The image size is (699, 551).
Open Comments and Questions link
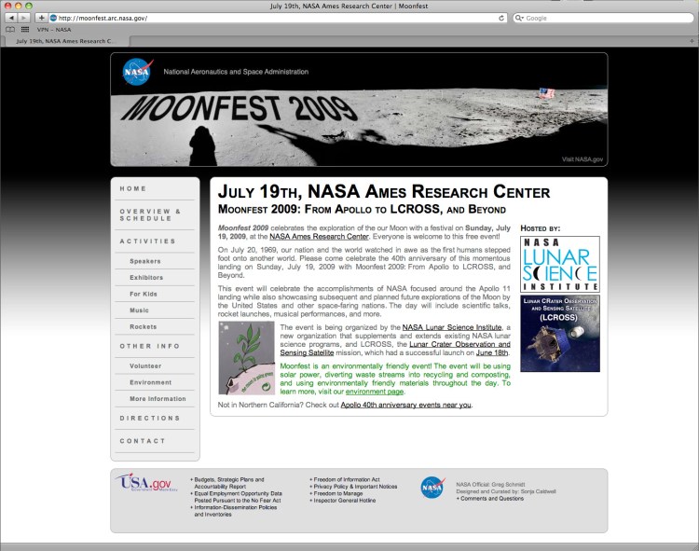[x=490, y=499]
